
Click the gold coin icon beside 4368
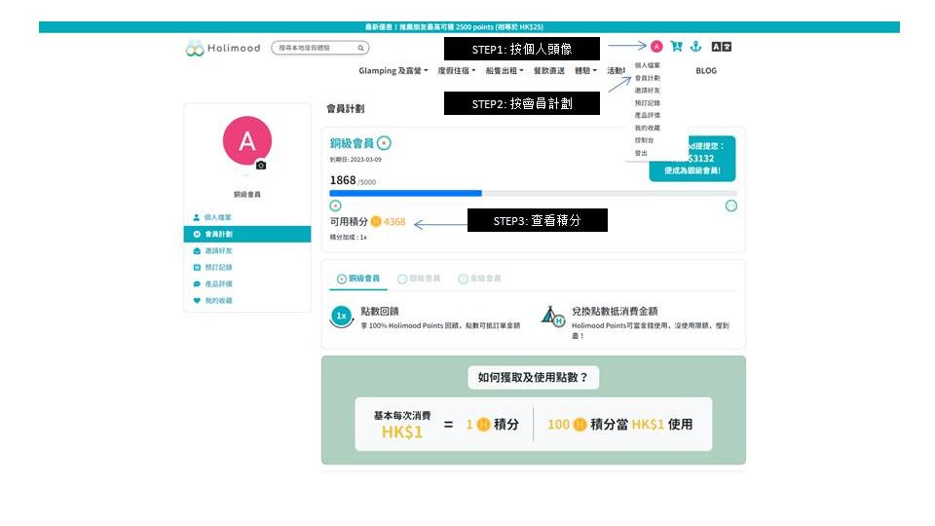(x=376, y=222)
